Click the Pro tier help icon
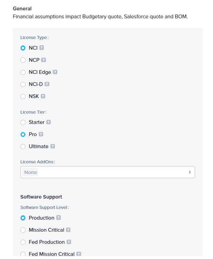 [41, 134]
